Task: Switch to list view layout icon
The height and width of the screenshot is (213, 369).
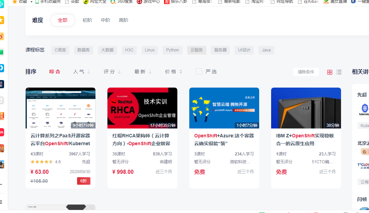Action: click(339, 72)
